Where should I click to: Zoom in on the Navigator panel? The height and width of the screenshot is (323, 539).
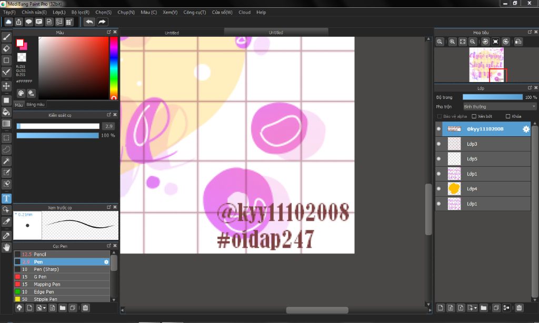(452, 42)
